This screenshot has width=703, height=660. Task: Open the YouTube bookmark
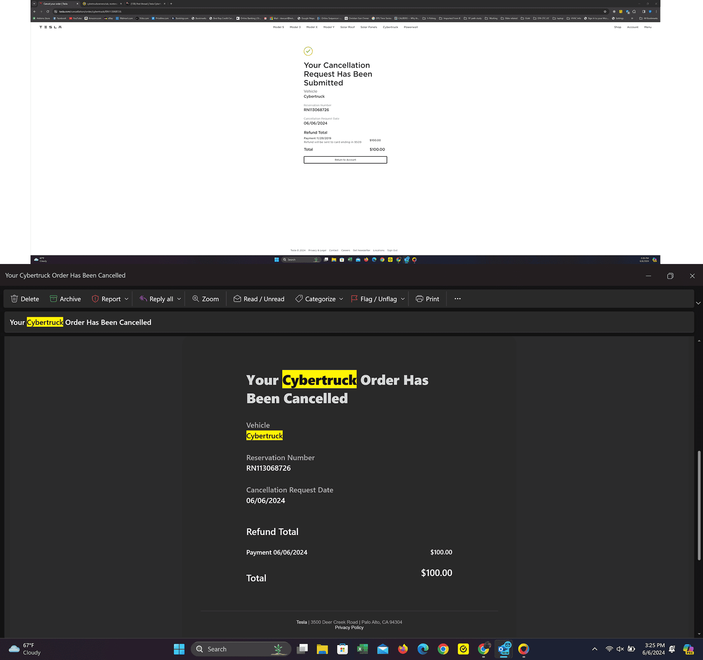pyautogui.click(x=75, y=18)
